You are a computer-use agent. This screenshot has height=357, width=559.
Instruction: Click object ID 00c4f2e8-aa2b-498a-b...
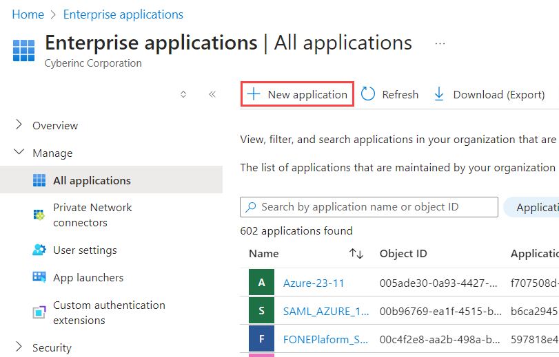click(440, 340)
